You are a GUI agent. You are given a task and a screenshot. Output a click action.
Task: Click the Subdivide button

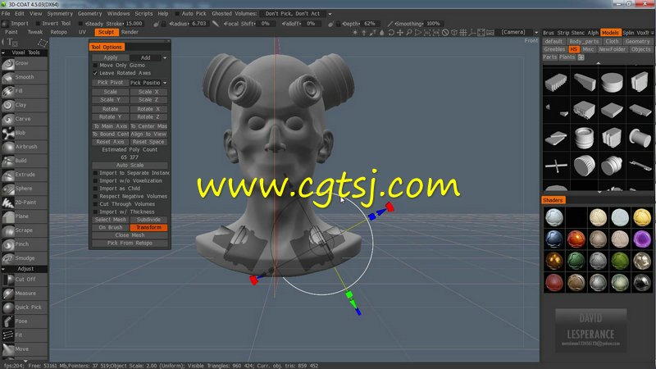[x=148, y=220]
